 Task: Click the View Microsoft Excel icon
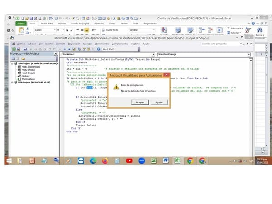click(x=13, y=49)
